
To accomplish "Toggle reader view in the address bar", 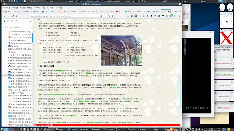I will click(x=101, y=16).
